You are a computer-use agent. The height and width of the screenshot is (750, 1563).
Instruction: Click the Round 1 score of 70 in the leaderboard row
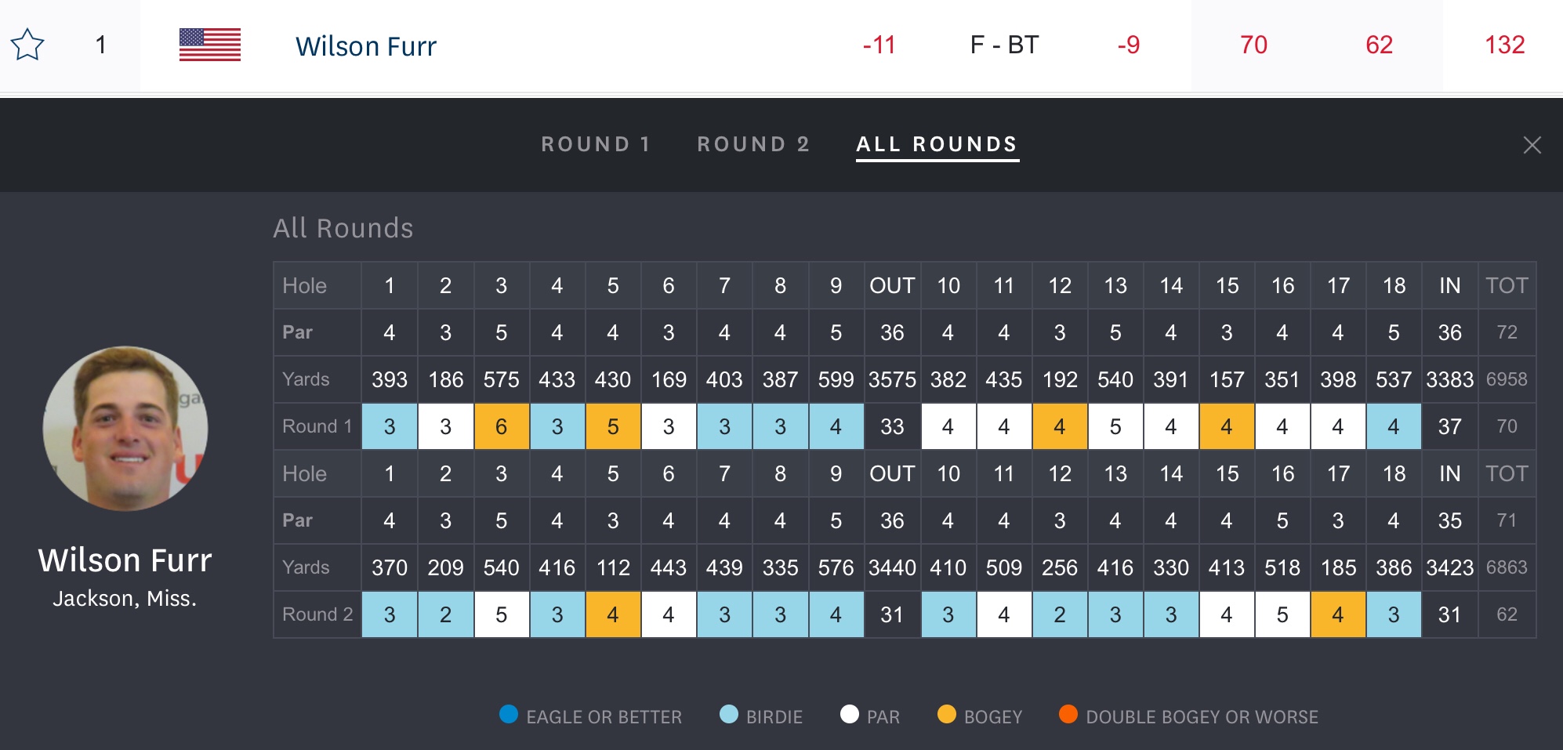click(1253, 45)
